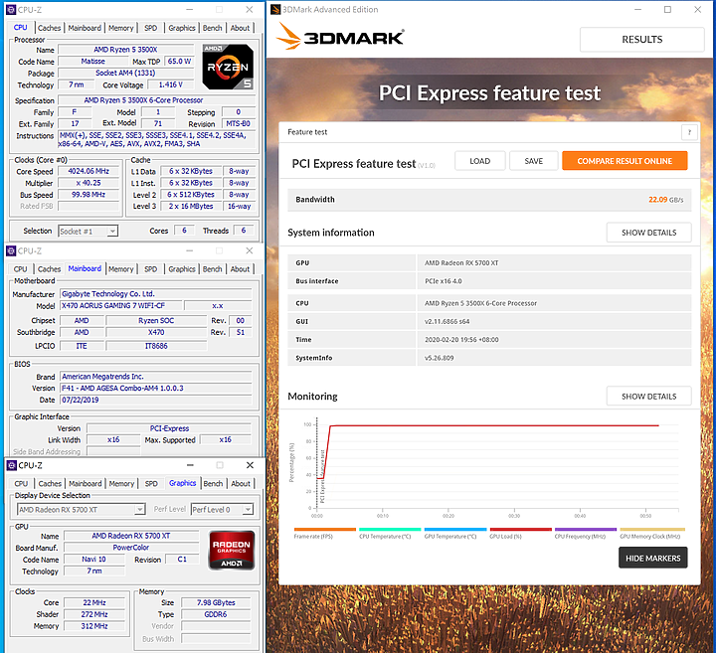Select Bench tab in the Graphics CPU-Z window
716x653 pixels.
pyautogui.click(x=213, y=484)
